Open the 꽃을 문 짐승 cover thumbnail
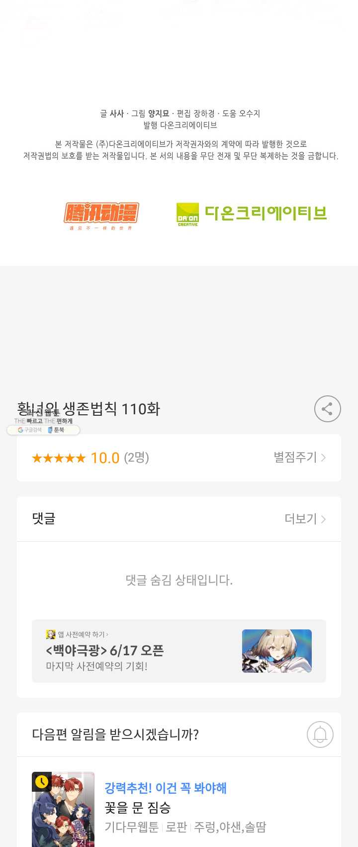358x847 pixels. (x=63, y=809)
